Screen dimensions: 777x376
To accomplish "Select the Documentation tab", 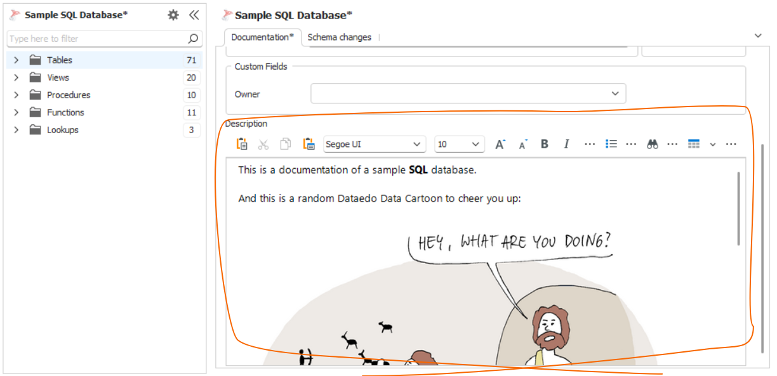I will pos(262,37).
